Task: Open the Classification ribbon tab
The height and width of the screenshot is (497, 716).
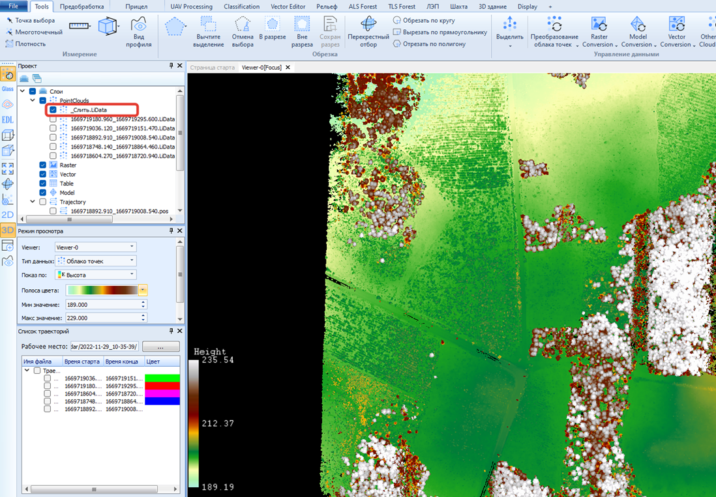Action: (241, 7)
